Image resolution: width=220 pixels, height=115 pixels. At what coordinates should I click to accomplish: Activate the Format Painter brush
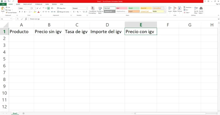point(7,13)
